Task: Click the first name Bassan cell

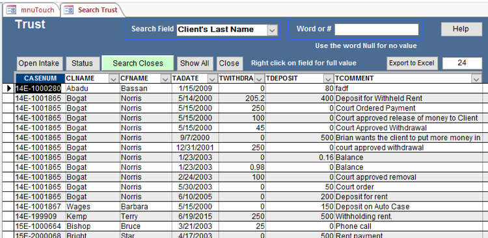Action: [x=145, y=88]
